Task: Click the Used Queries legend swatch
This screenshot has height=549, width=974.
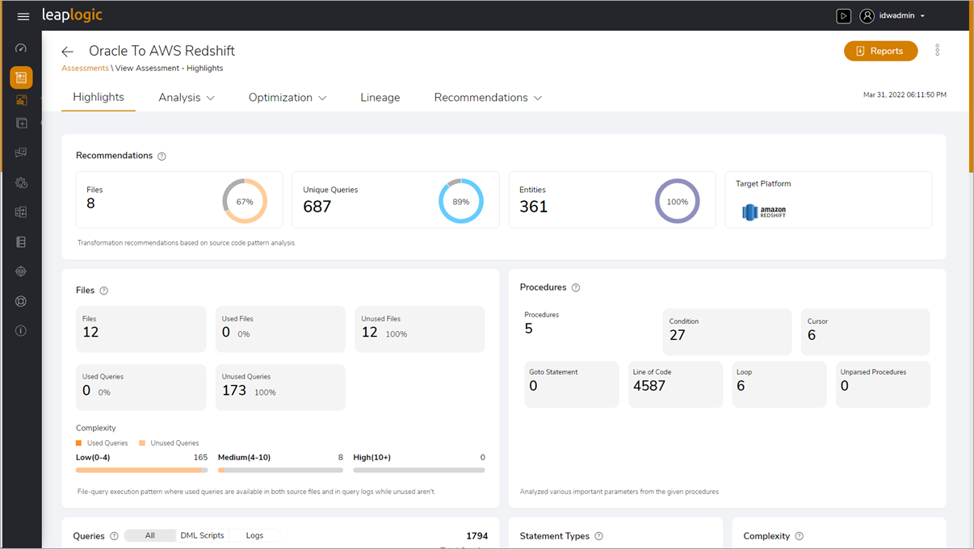Action: [79, 443]
